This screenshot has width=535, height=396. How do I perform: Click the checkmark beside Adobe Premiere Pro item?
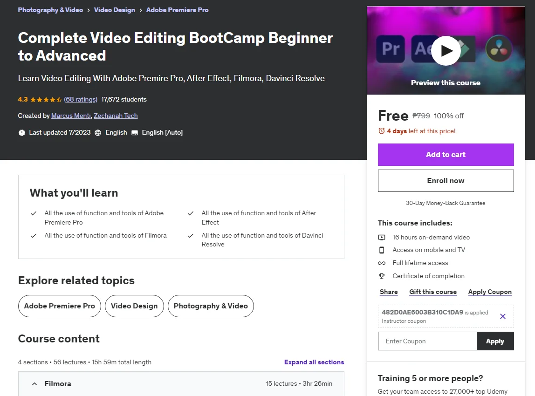[34, 213]
